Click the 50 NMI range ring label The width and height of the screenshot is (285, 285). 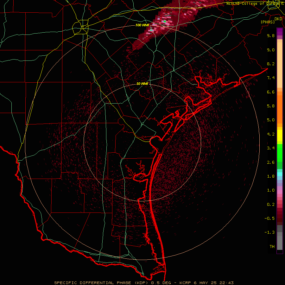point(142,84)
